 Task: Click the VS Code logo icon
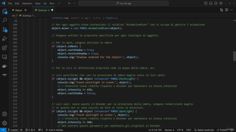3,3
